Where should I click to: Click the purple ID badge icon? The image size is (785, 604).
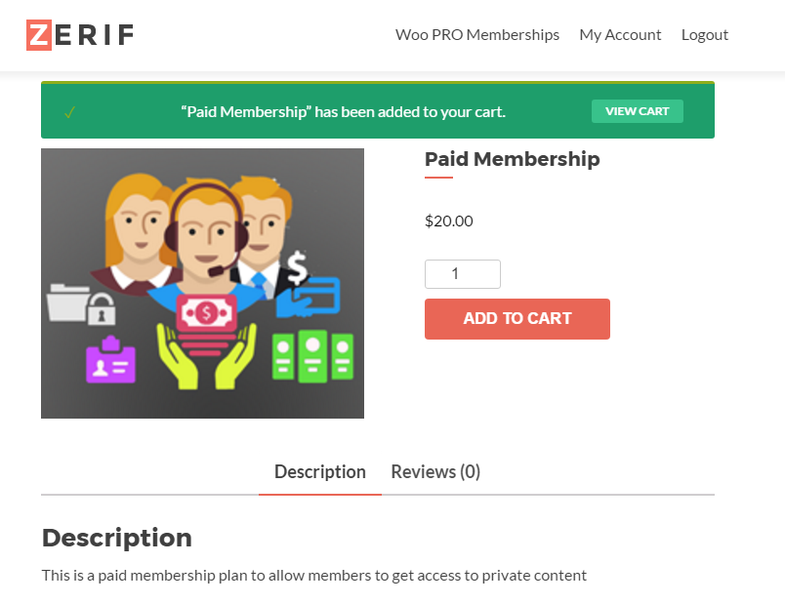click(110, 359)
